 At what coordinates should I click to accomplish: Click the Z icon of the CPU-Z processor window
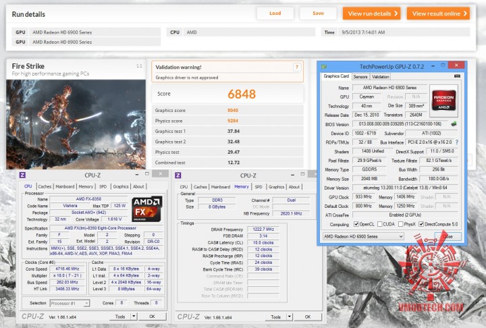coord(22,175)
